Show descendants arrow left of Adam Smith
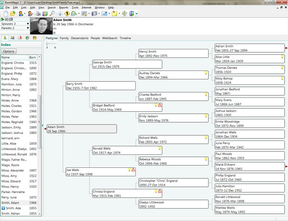This screenshot has height=221, width=288. pyautogui.click(x=45, y=129)
